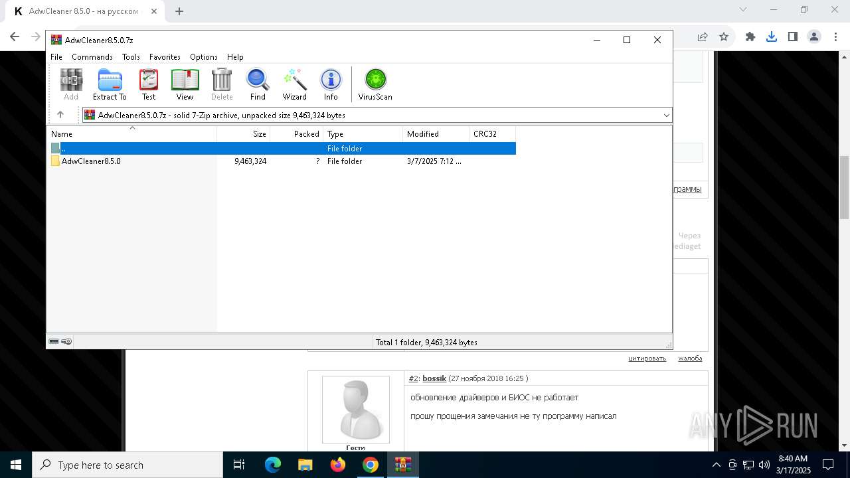Open a new browser tab
Screen dimensions: 850x478
tap(179, 11)
